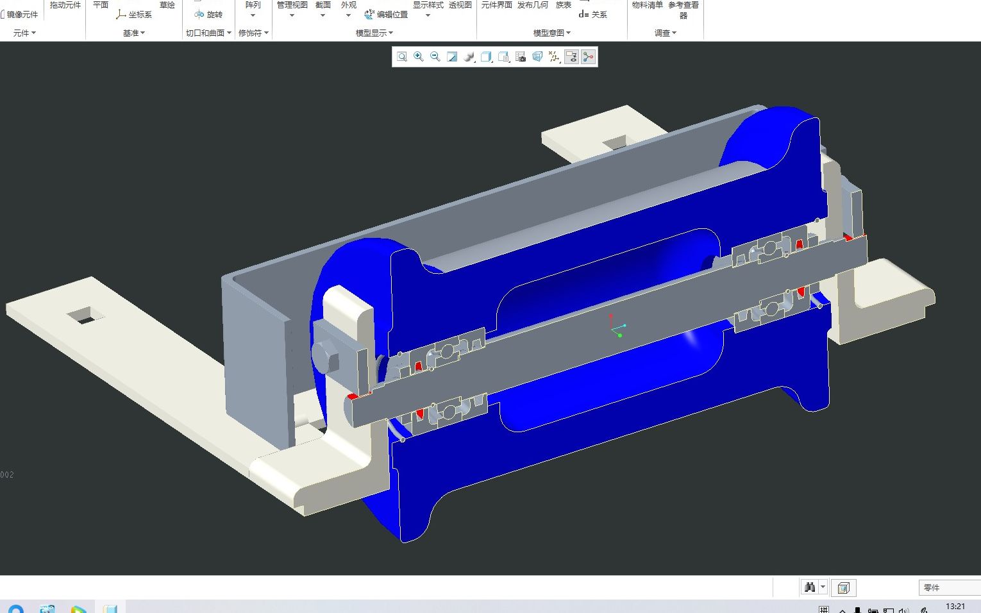Click the 3D box icon in status bar
Image resolution: width=981 pixels, height=613 pixels.
(x=843, y=587)
